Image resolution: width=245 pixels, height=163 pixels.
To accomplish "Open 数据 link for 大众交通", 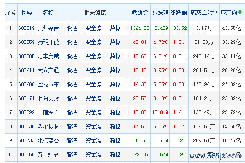I will tap(115, 70).
